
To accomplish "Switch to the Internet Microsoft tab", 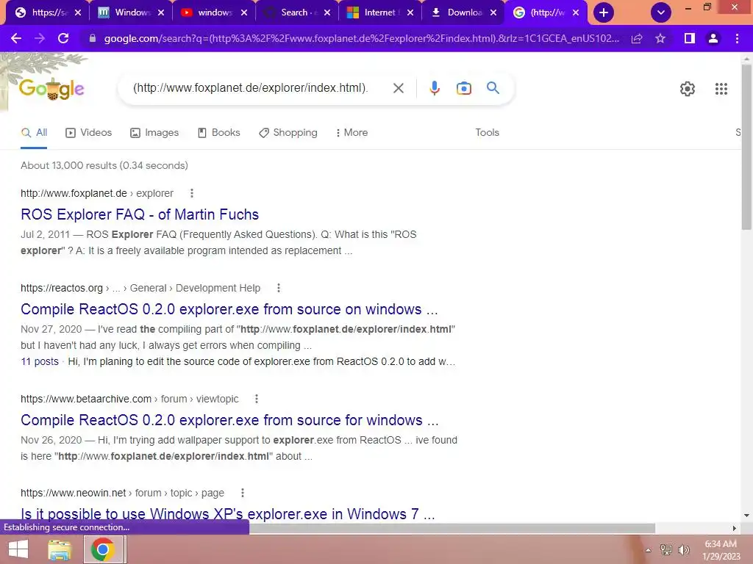I will point(374,12).
